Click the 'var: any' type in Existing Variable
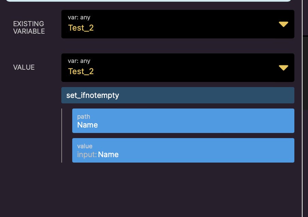Viewport: 308px width, 217px height. tap(79, 17)
